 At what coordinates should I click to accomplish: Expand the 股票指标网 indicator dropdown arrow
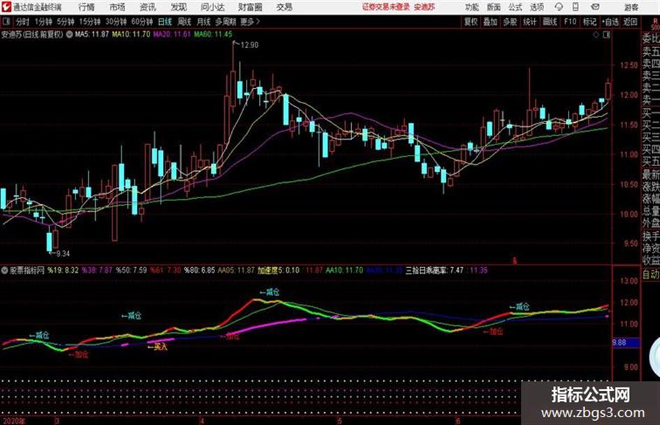pyautogui.click(x=4, y=270)
